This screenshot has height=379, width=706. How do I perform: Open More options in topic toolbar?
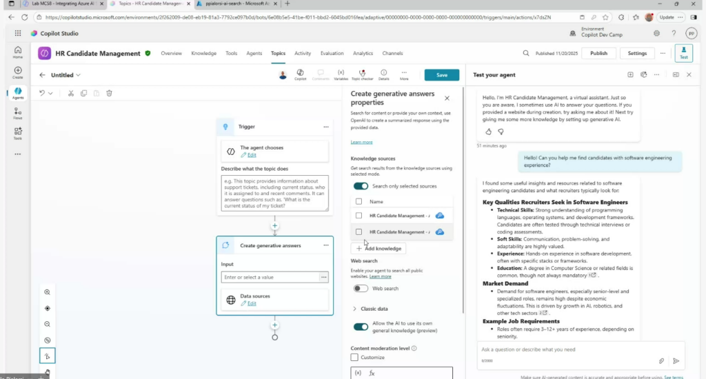tap(404, 74)
